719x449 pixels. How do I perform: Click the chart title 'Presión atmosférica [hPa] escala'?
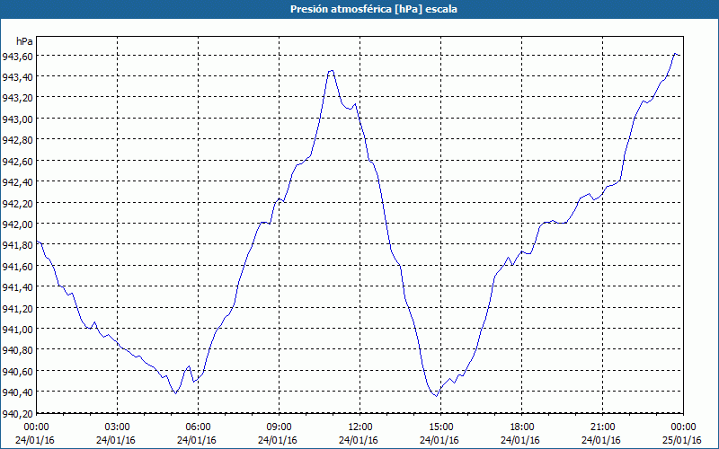click(374, 9)
